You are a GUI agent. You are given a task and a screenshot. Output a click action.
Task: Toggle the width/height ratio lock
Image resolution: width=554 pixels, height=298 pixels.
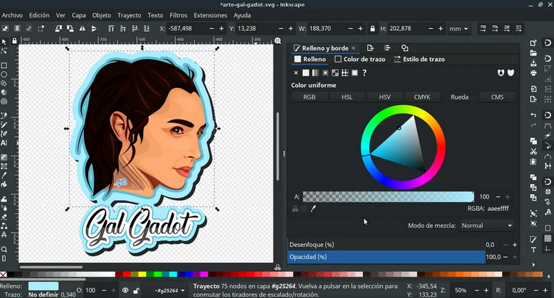[372, 29]
